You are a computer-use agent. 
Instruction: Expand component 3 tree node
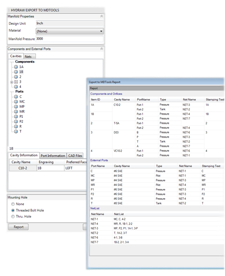click(x=11, y=82)
